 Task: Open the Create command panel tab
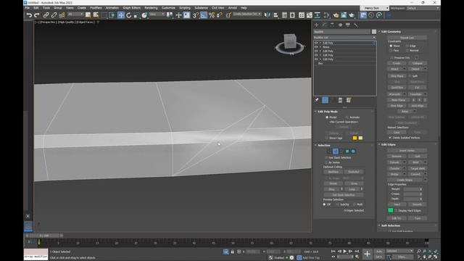click(316, 25)
